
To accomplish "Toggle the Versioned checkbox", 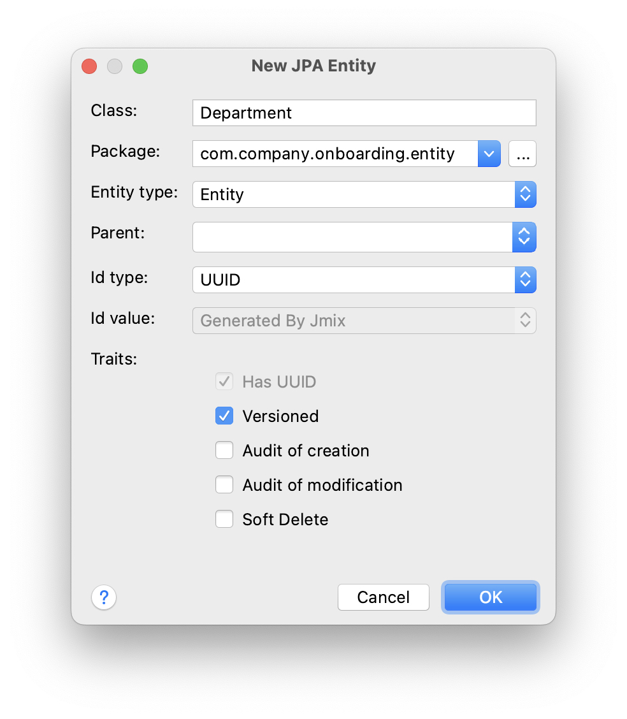I will tap(224, 416).
